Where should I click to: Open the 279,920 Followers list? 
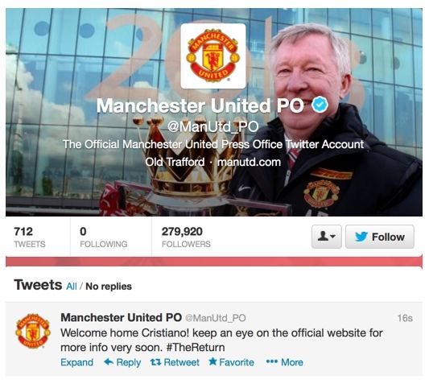pos(186,237)
